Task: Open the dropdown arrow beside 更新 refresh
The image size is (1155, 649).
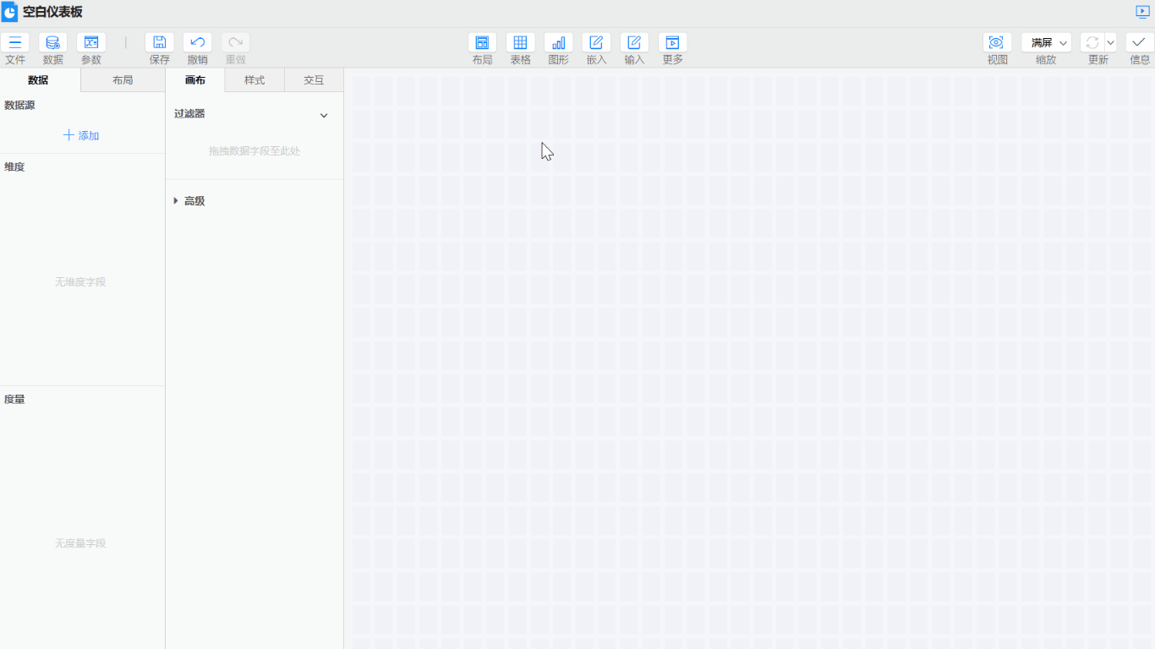Action: coord(1111,42)
